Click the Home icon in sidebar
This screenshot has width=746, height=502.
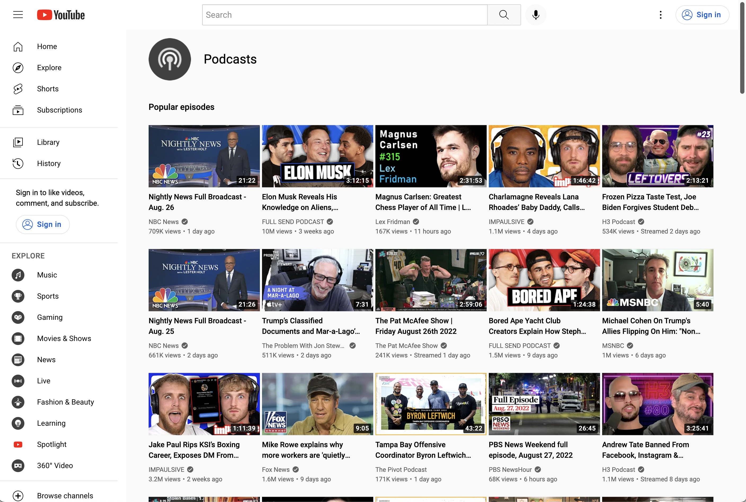[18, 46]
